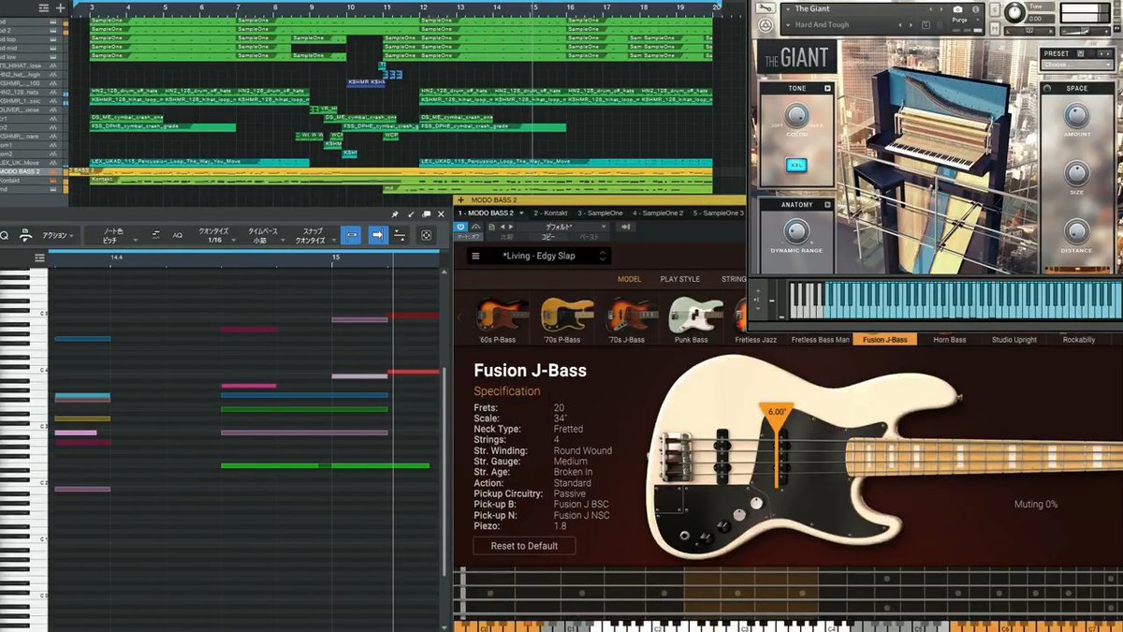1123x632 pixels.
Task: Click コピー copy button in plugin header
Action: coord(548,237)
